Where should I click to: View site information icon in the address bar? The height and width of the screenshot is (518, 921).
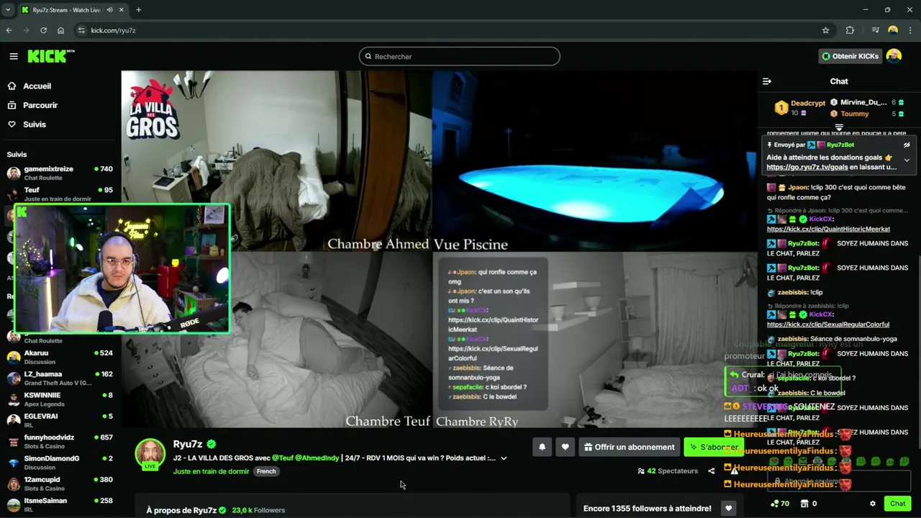[81, 30]
